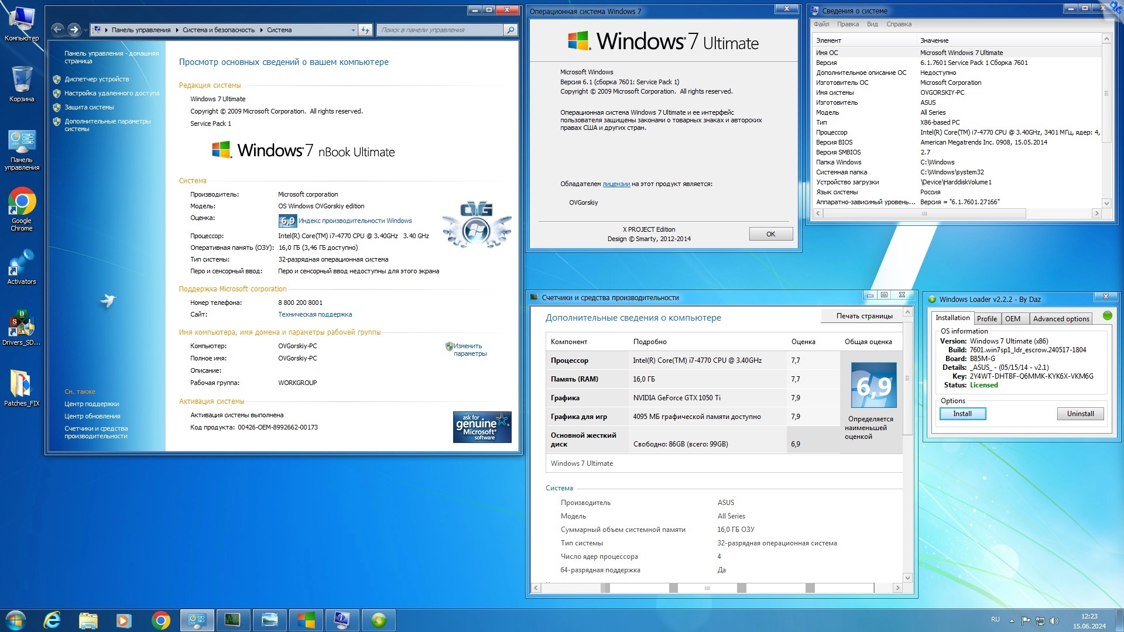1124x632 pixels.
Task: Click volume speaker icon in system tray
Action: tap(1054, 620)
